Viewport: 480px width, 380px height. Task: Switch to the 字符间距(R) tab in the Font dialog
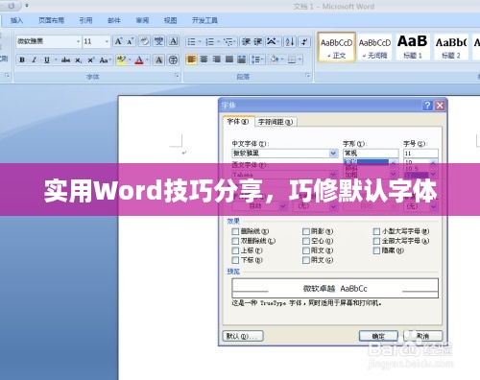[276, 122]
